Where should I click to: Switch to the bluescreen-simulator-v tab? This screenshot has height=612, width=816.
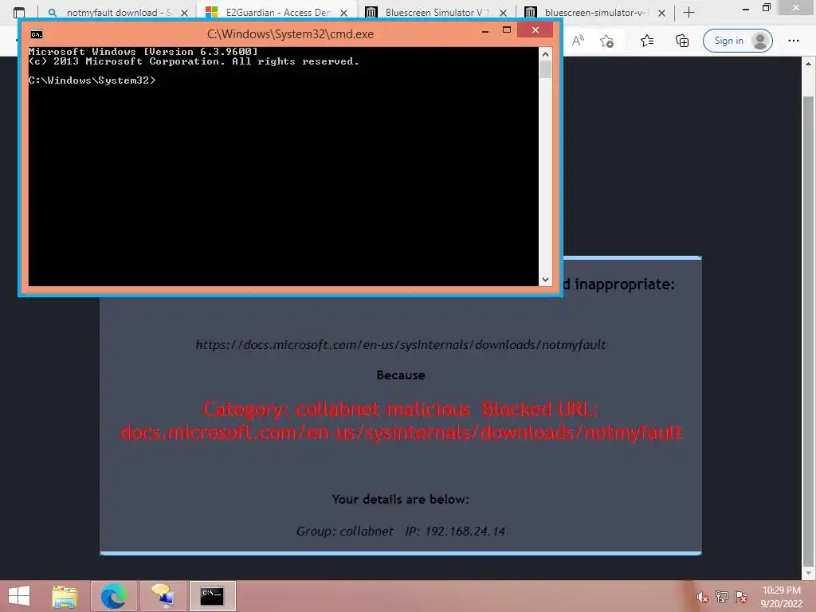click(x=595, y=13)
